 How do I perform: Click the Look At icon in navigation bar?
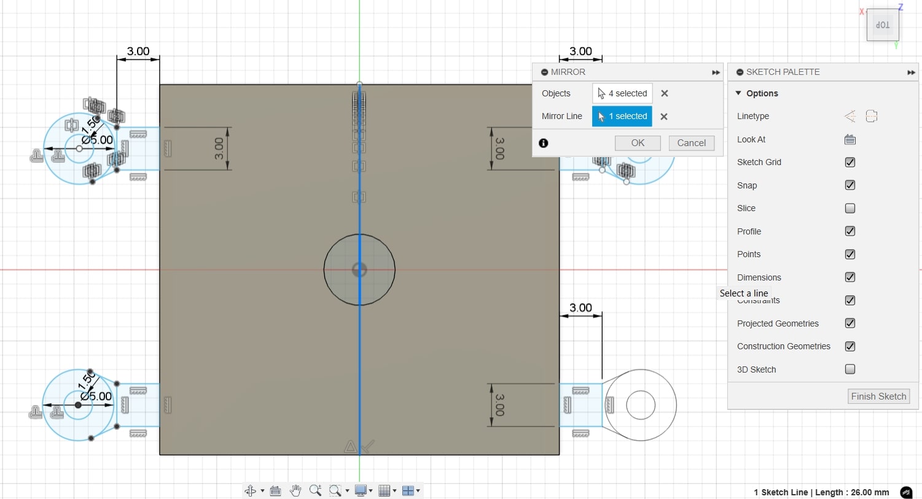tap(276, 490)
